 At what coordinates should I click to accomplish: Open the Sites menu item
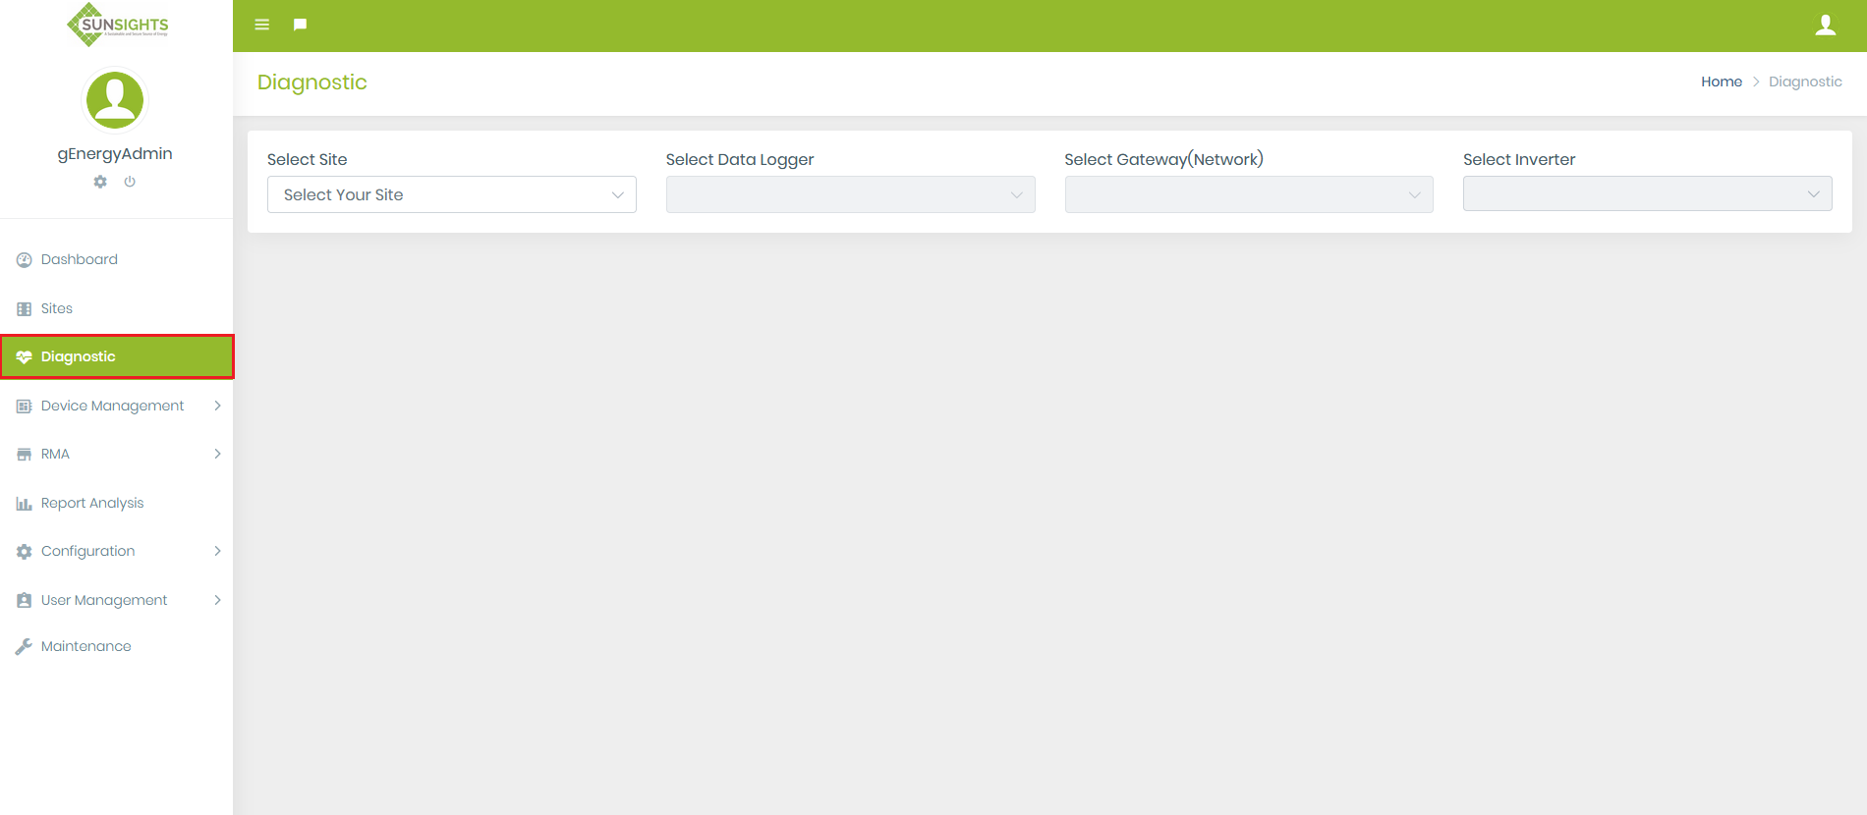click(x=56, y=308)
